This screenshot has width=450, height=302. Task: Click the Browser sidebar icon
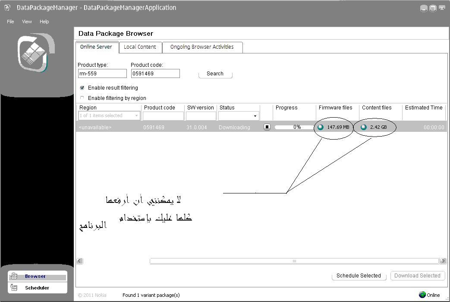tap(14, 276)
